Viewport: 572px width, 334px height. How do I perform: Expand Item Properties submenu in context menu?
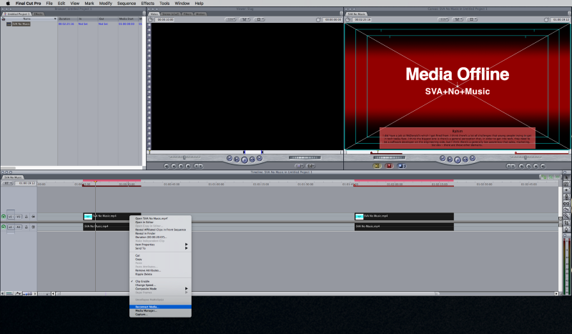point(160,245)
